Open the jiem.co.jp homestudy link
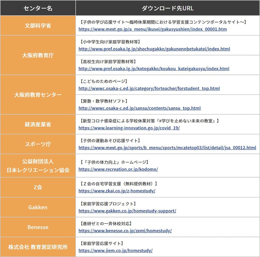 (116, 250)
